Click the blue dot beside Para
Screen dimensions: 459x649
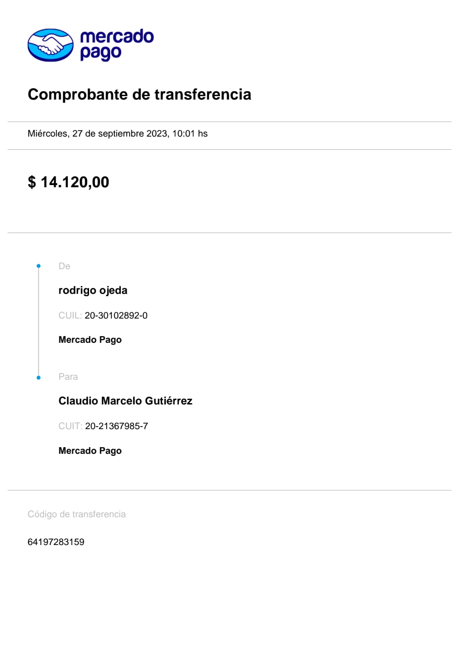[x=38, y=378]
